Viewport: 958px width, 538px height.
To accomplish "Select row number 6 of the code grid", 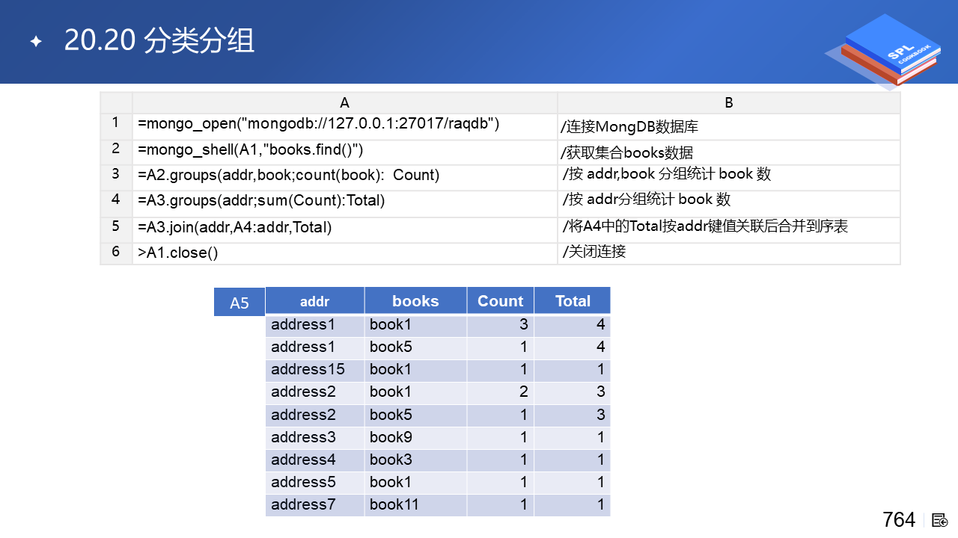I will pyautogui.click(x=116, y=252).
